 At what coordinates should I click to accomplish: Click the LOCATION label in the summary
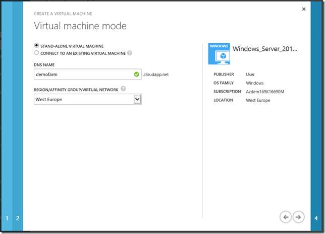(x=223, y=100)
